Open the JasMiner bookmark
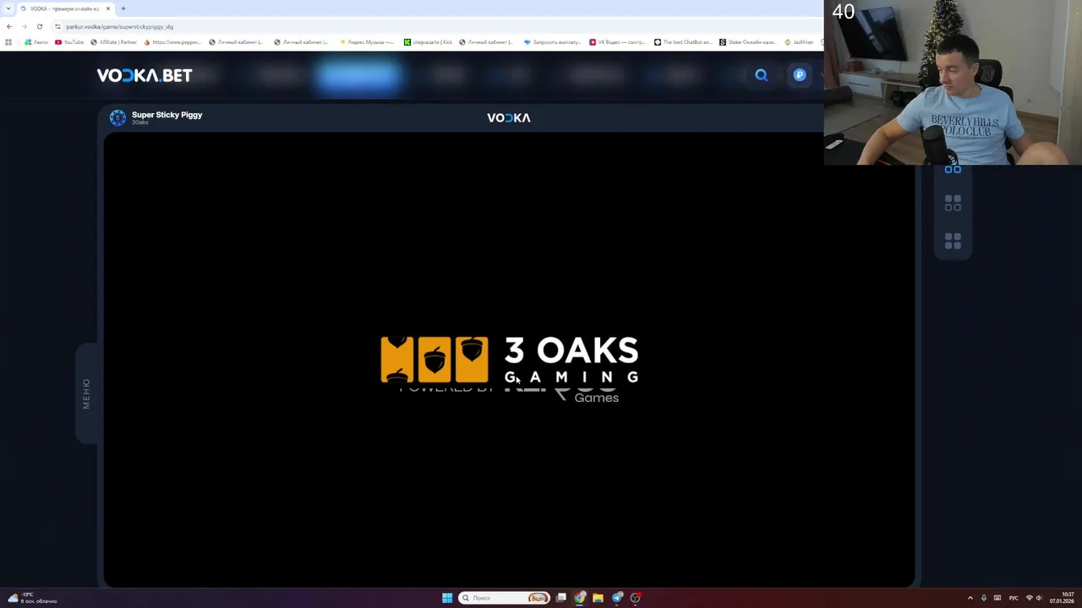 tap(800, 42)
